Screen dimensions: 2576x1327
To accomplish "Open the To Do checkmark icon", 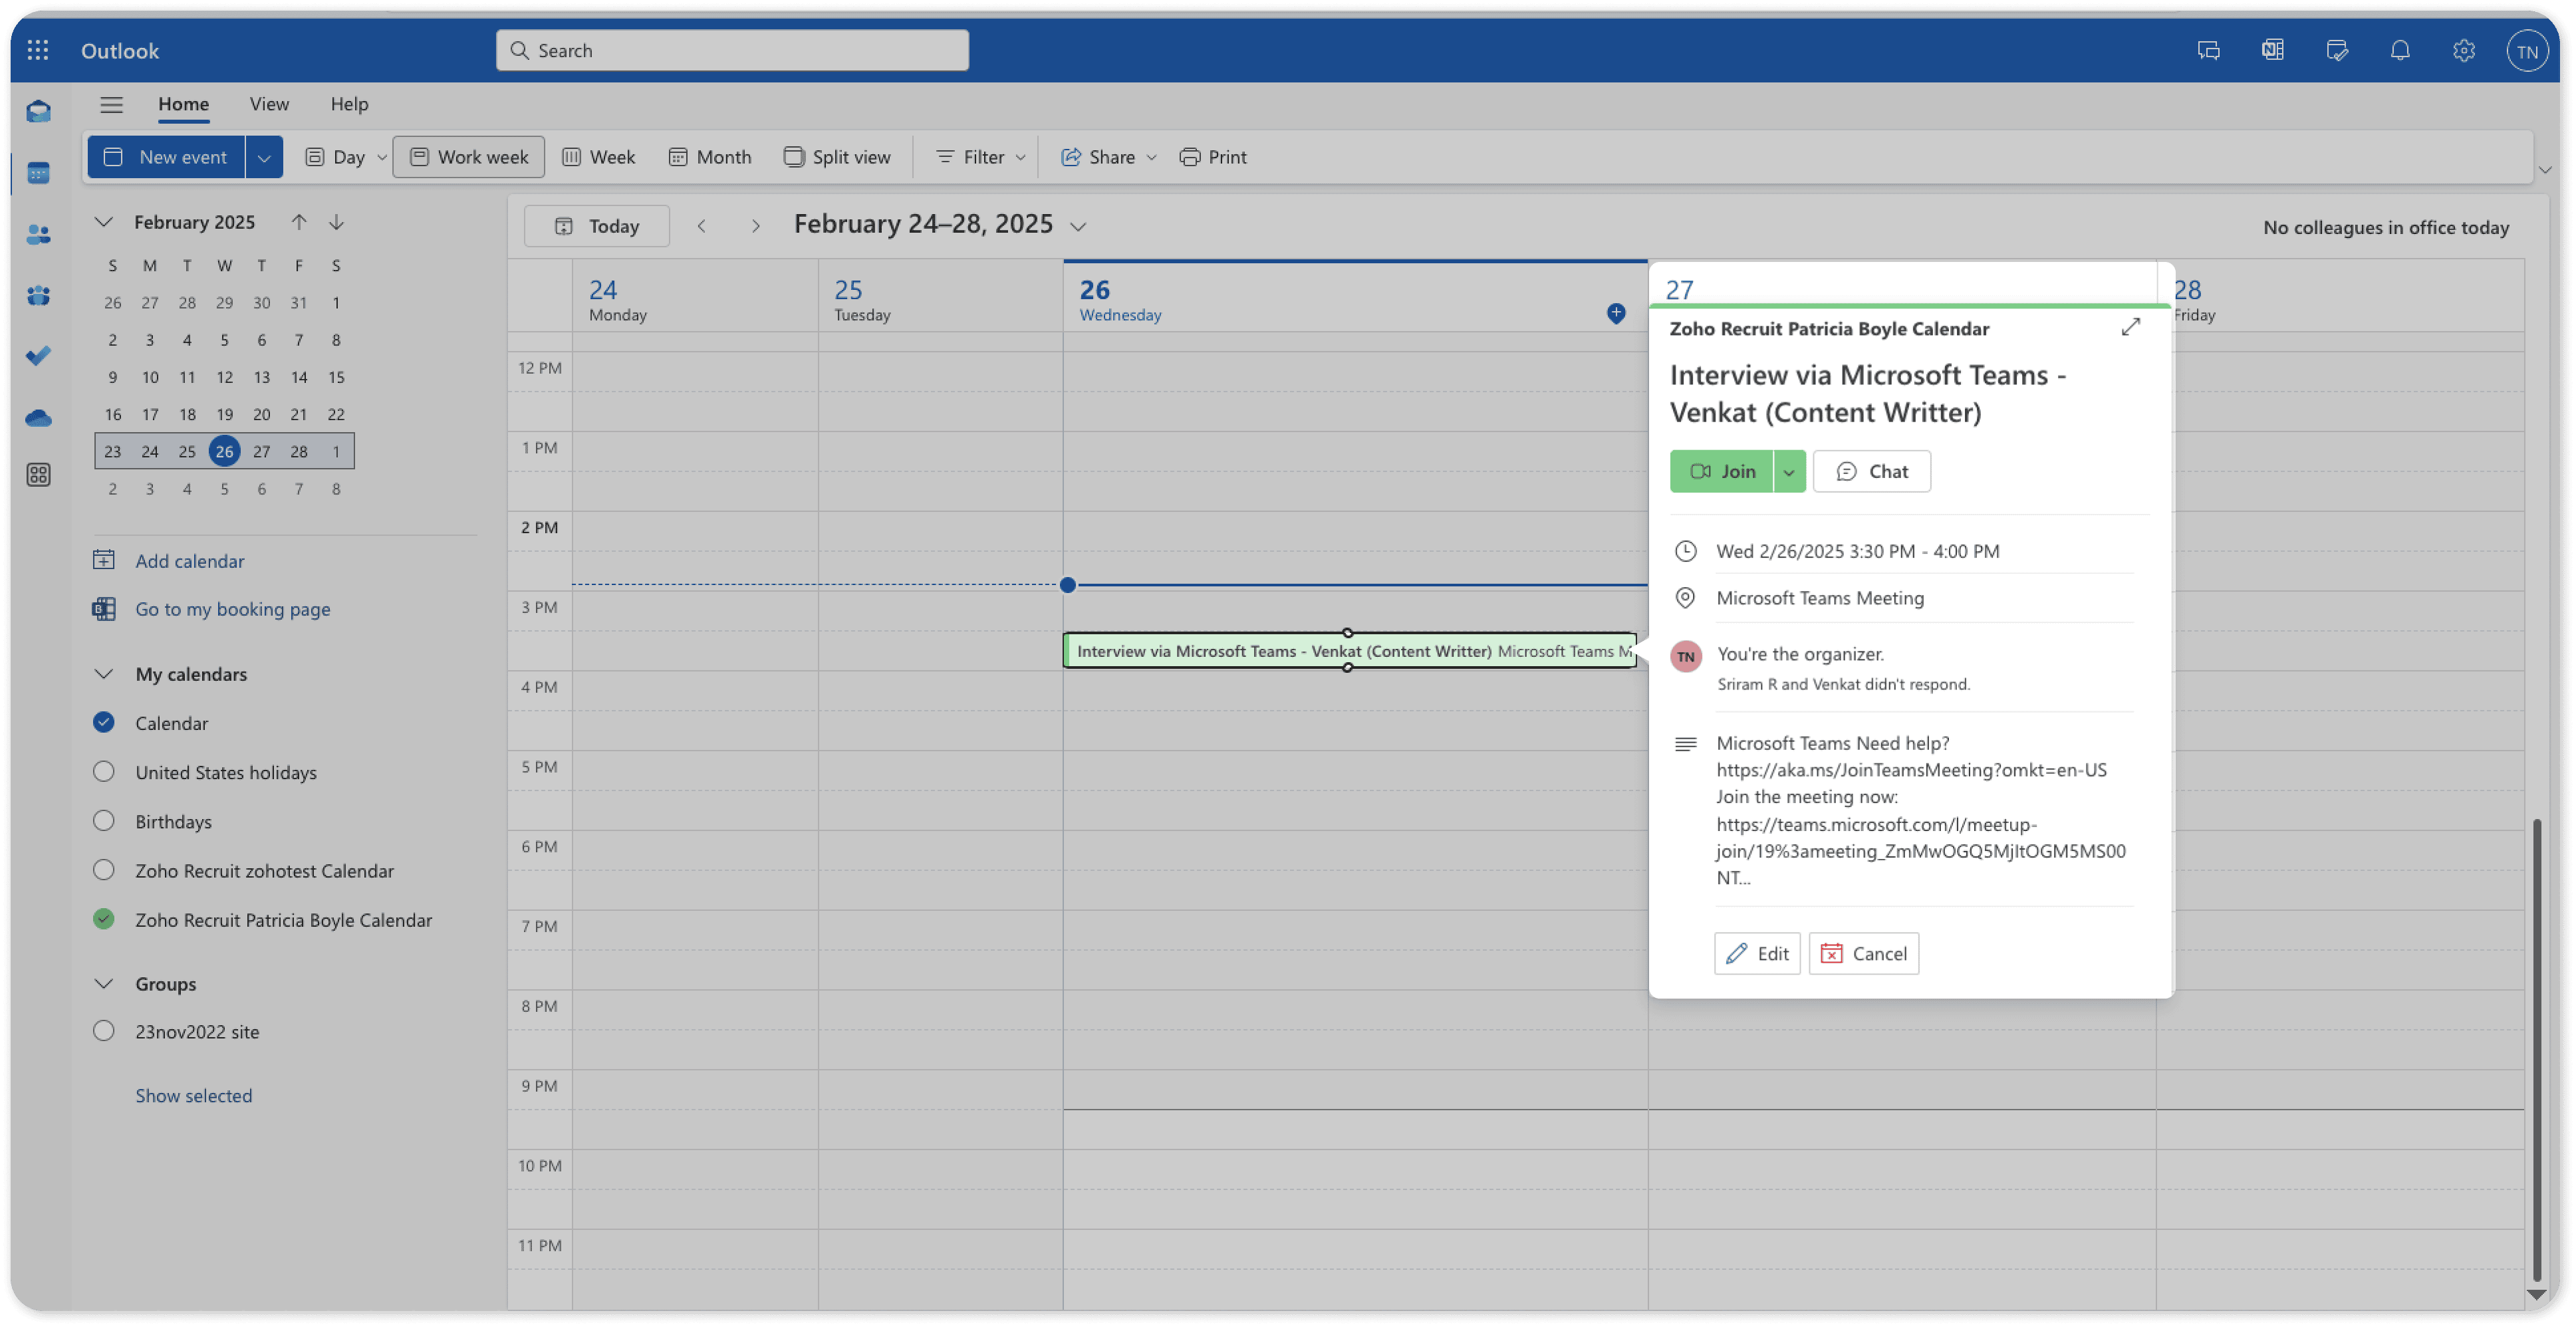I will 38,356.
